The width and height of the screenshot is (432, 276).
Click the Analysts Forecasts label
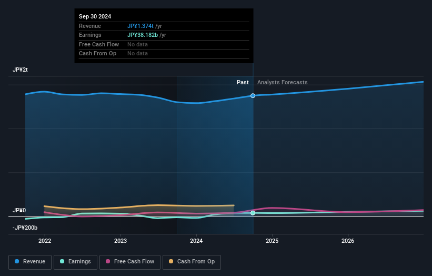pyautogui.click(x=283, y=82)
